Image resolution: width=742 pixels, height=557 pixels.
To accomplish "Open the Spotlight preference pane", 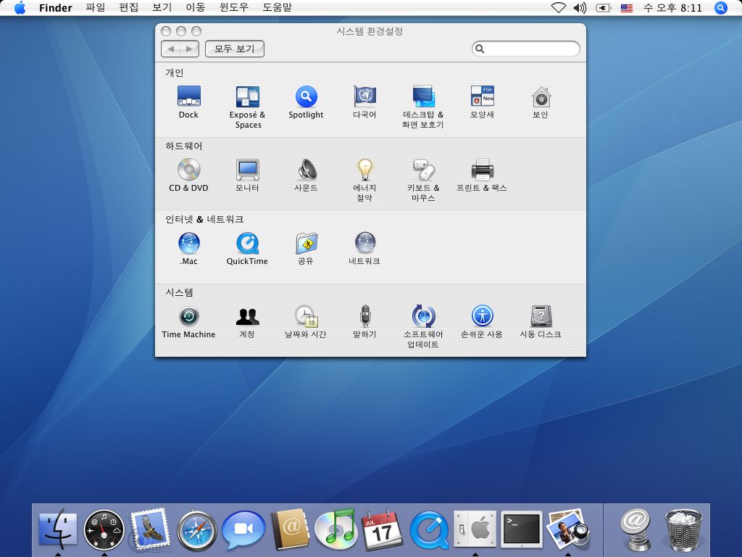I will click(306, 97).
